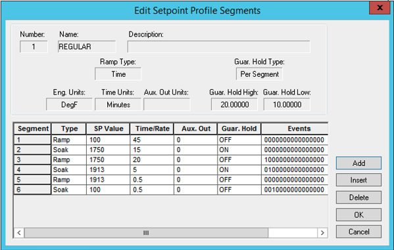Screen dimensions: 394x250
Task: Click the Insert button
Action: [358, 180]
